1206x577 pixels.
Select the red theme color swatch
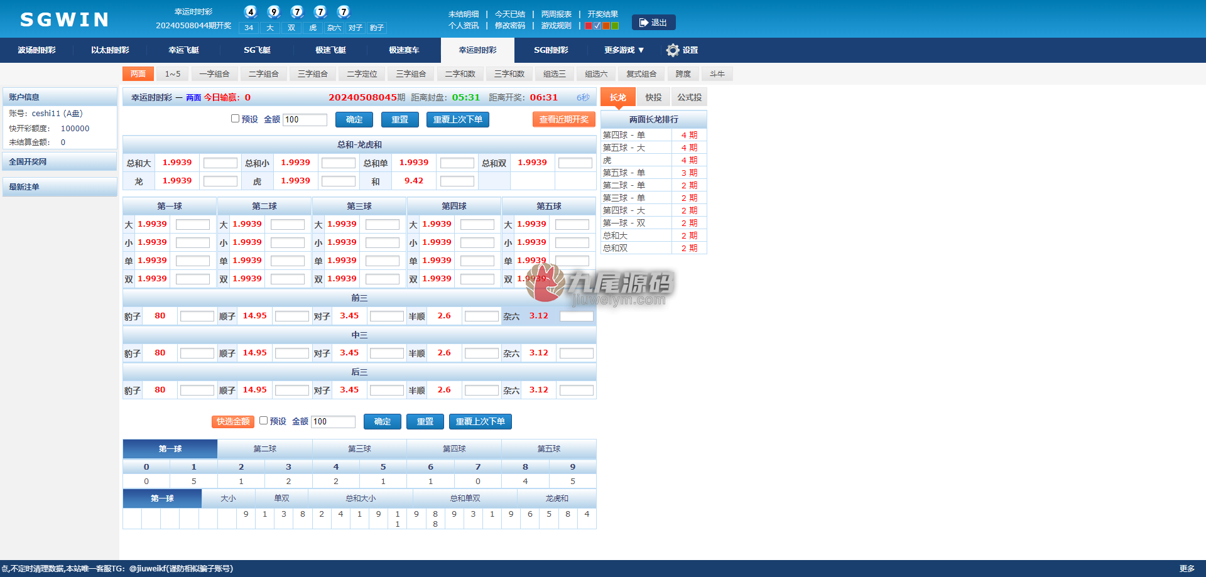[589, 26]
